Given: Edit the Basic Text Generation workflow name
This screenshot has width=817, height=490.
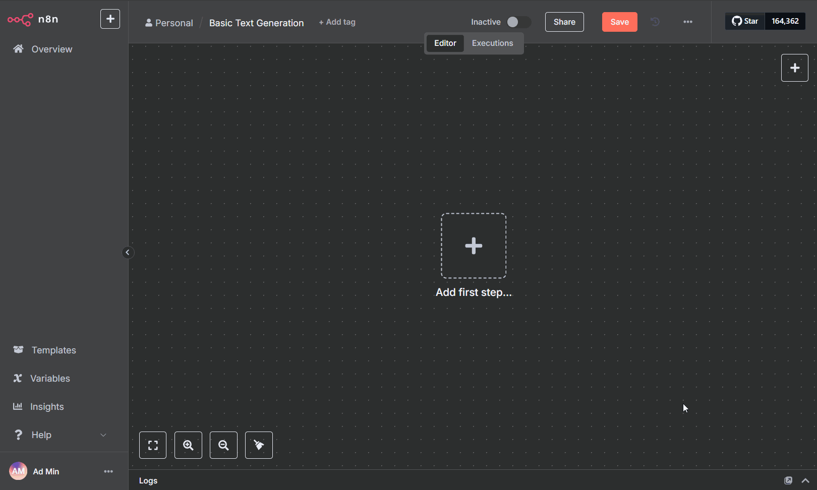Looking at the screenshot, I should tap(257, 23).
